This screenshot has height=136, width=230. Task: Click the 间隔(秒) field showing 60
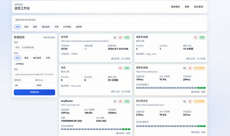pos(24,85)
